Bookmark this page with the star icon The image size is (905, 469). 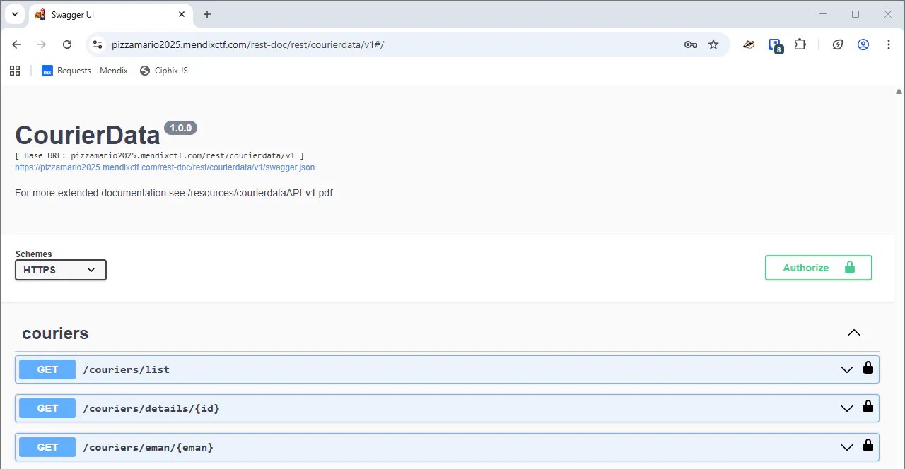pyautogui.click(x=713, y=44)
